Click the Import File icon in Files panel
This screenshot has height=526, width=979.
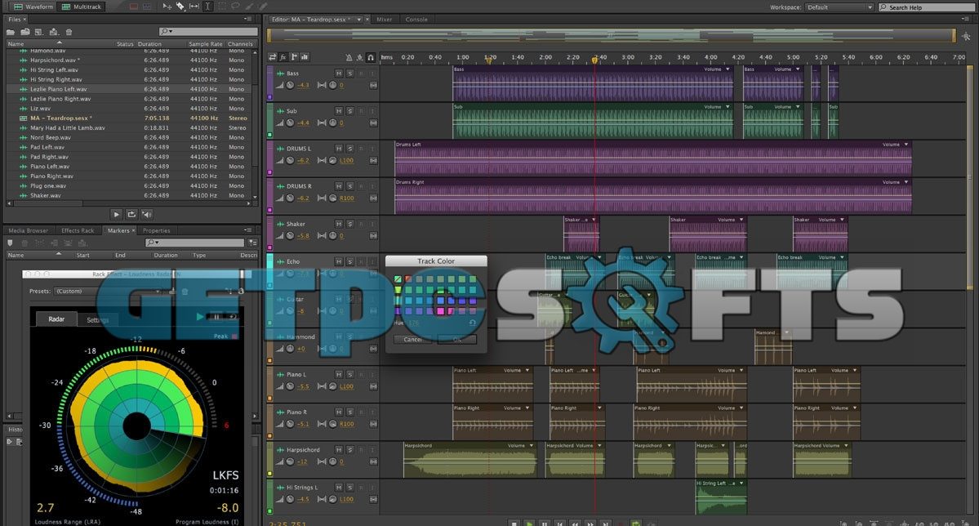25,32
